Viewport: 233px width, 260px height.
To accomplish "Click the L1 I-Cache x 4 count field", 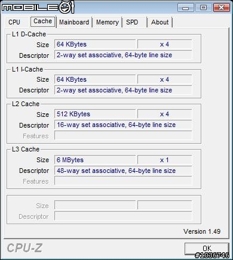I will coord(164,79).
